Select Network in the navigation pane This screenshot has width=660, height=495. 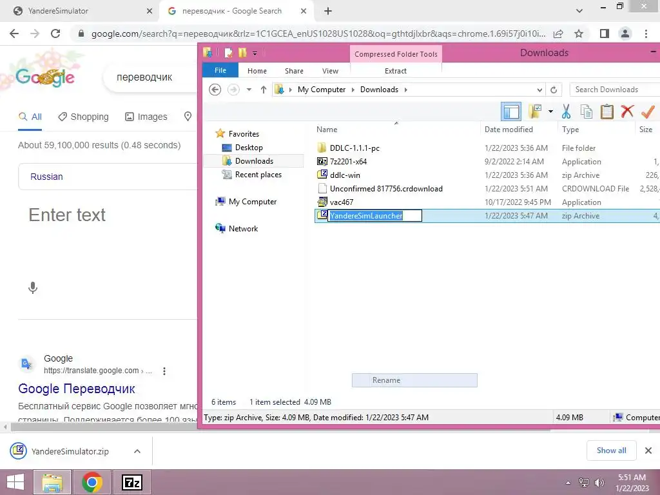coord(243,229)
